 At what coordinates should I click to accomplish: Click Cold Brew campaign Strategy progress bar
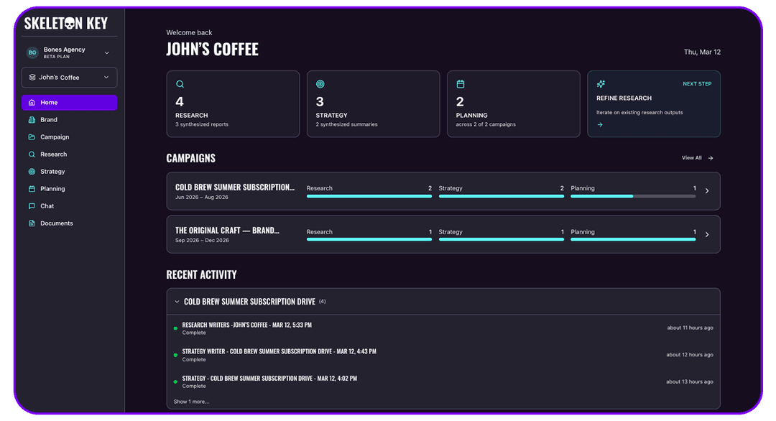[x=502, y=196]
